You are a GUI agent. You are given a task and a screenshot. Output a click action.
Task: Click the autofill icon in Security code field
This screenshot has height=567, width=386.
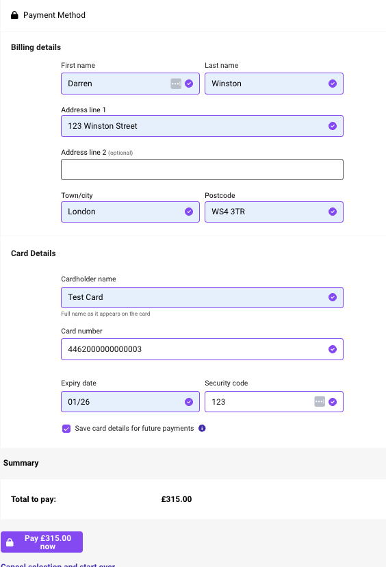320,401
